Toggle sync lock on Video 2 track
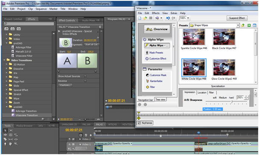The width and height of the screenshot is (259, 155). click(73, 139)
